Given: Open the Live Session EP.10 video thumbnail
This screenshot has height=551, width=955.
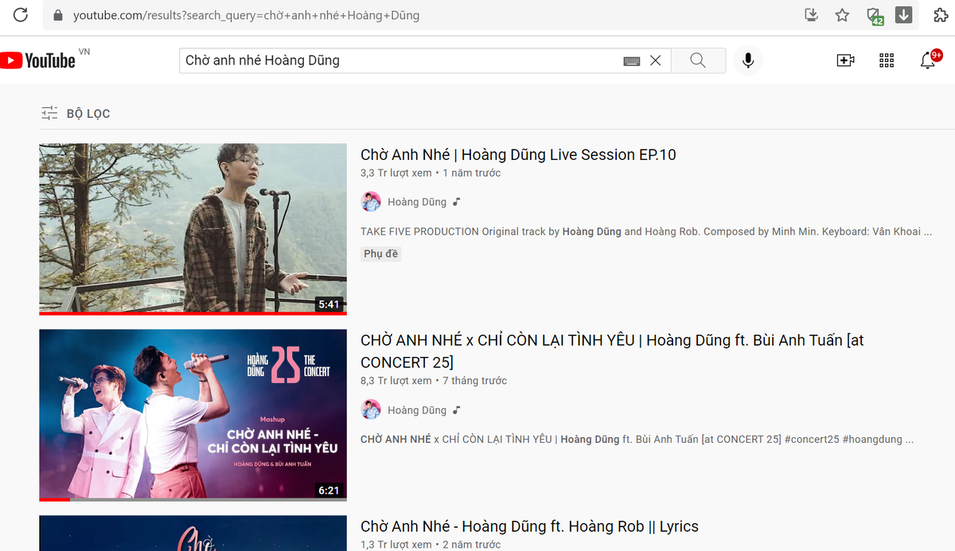Looking at the screenshot, I should (193, 228).
